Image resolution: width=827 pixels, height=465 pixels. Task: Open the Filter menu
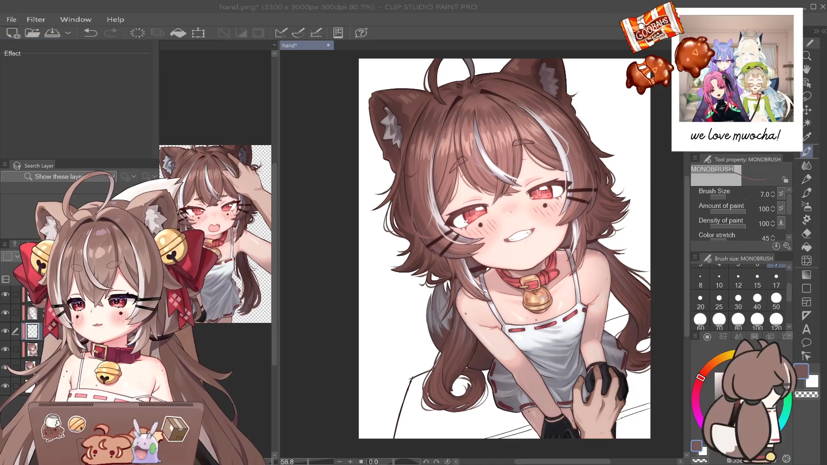coord(36,19)
